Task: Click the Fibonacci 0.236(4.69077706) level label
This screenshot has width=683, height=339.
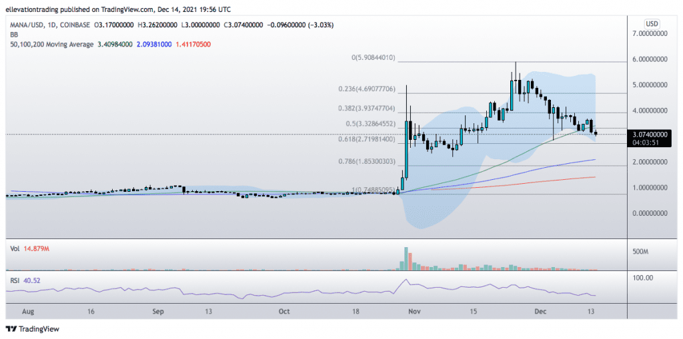Action: pyautogui.click(x=367, y=89)
